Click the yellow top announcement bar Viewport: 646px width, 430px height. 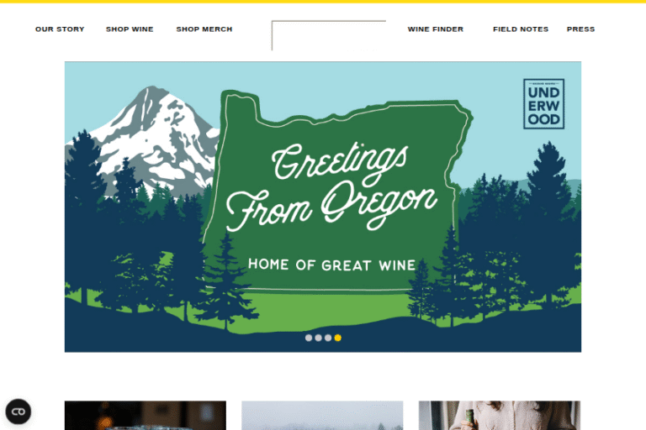(x=323, y=2)
